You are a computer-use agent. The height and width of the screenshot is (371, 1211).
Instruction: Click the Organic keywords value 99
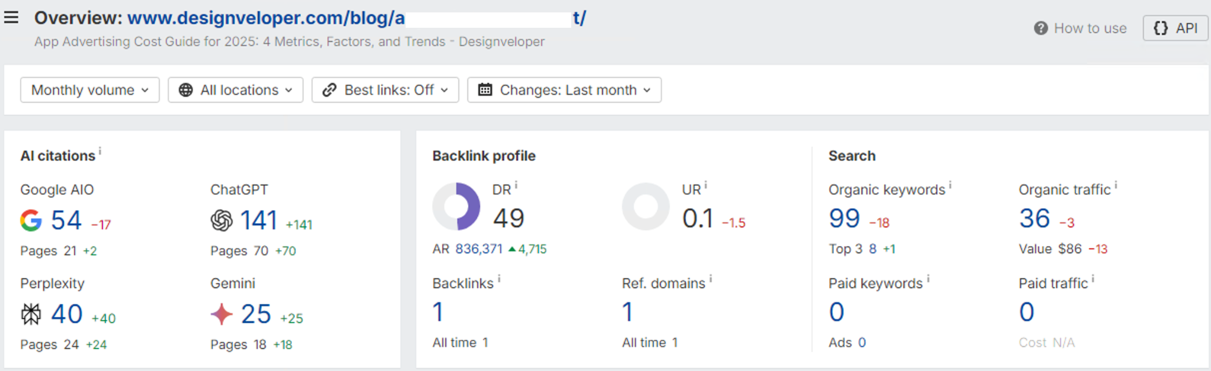(x=844, y=219)
